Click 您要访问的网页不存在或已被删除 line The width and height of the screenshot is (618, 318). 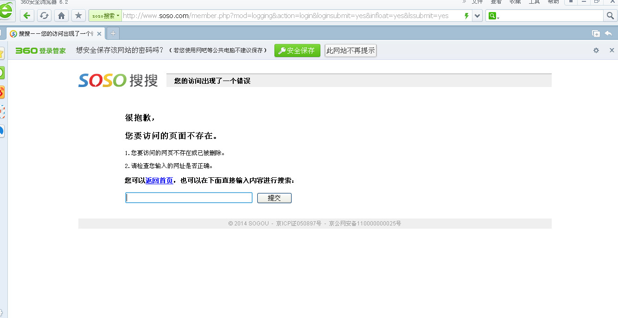tap(175, 153)
